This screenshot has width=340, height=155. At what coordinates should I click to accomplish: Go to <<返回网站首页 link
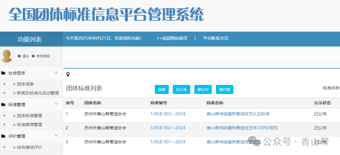pyautogui.click(x=172, y=39)
